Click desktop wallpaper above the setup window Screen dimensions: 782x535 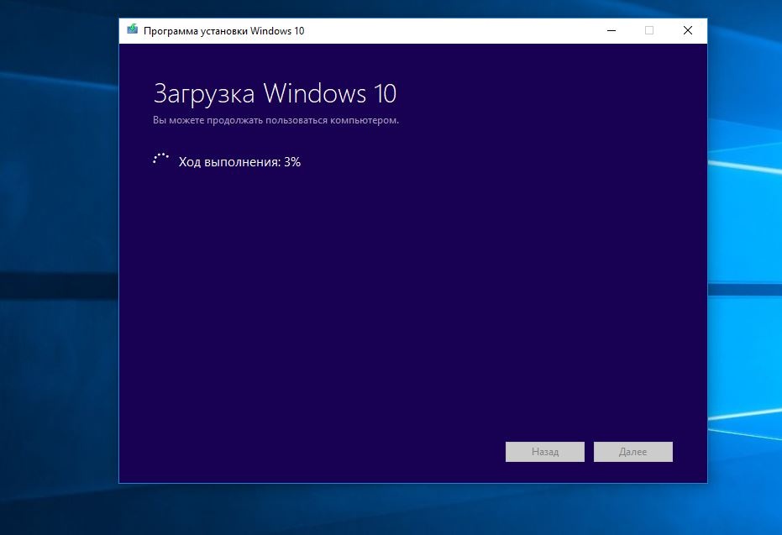tap(412, 8)
